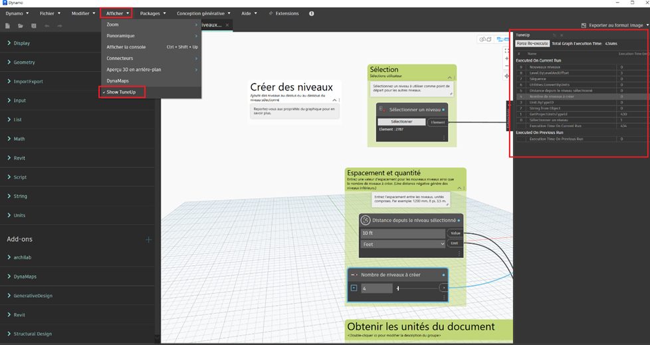Image resolution: width=650 pixels, height=345 pixels.
Task: Click the info alert icon after Extensions
Action: pyautogui.click(x=311, y=13)
